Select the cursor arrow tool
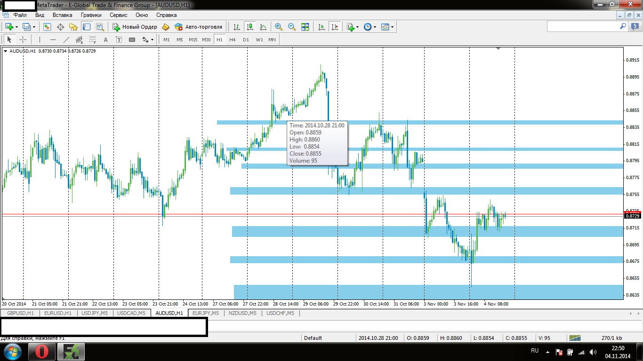 (x=9, y=39)
